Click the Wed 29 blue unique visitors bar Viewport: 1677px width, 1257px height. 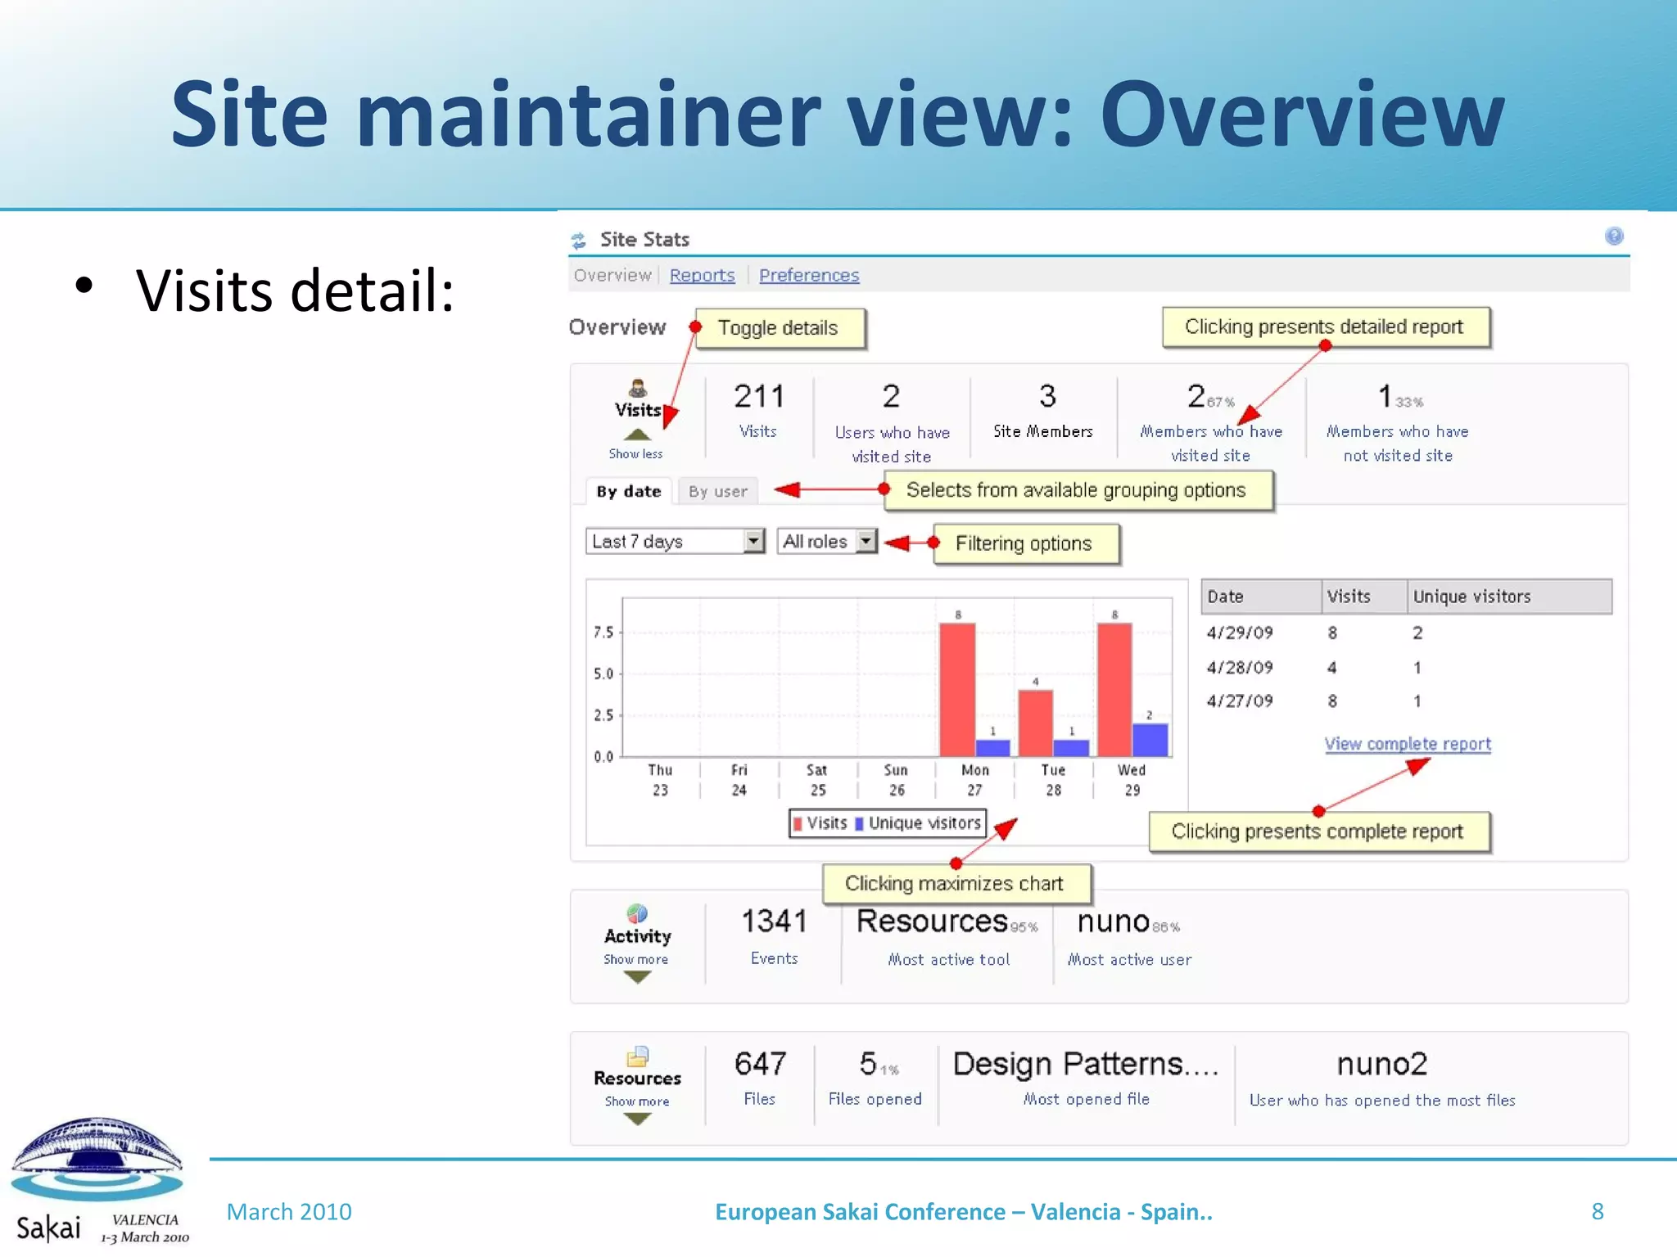coord(1150,740)
